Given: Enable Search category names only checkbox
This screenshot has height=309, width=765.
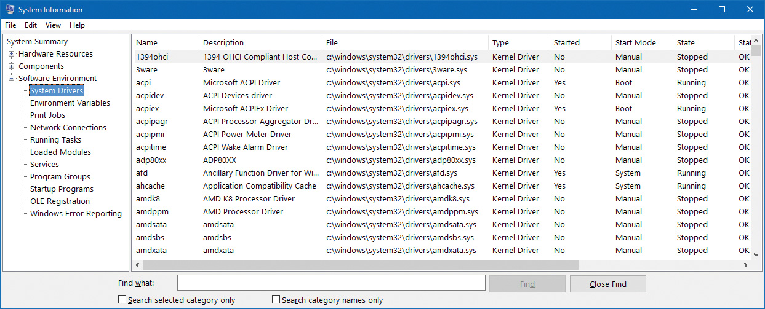Looking at the screenshot, I should [276, 300].
